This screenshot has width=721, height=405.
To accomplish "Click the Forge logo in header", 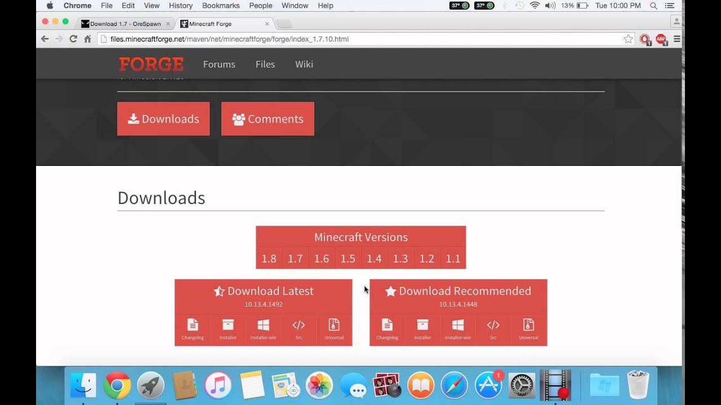I will click(151, 64).
